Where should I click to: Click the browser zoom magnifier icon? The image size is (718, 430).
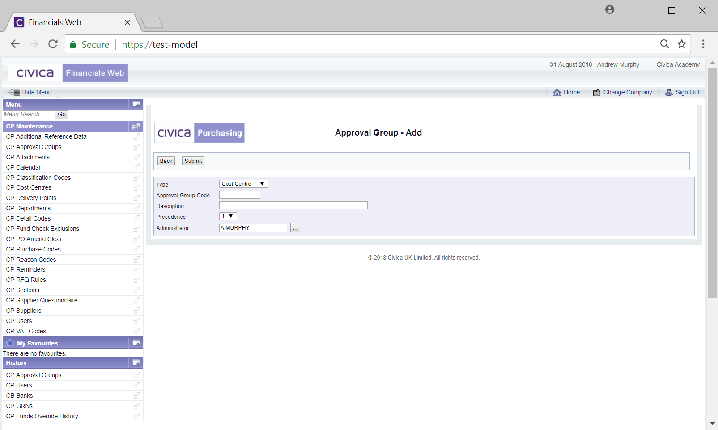point(664,44)
